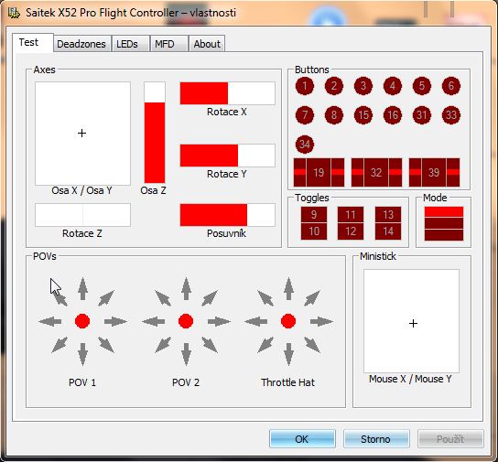This screenshot has width=498, height=462.
Task: Click button indicator 33
Action: 451,115
